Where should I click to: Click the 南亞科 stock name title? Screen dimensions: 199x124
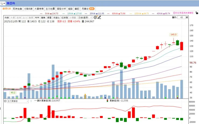coord(11,3)
